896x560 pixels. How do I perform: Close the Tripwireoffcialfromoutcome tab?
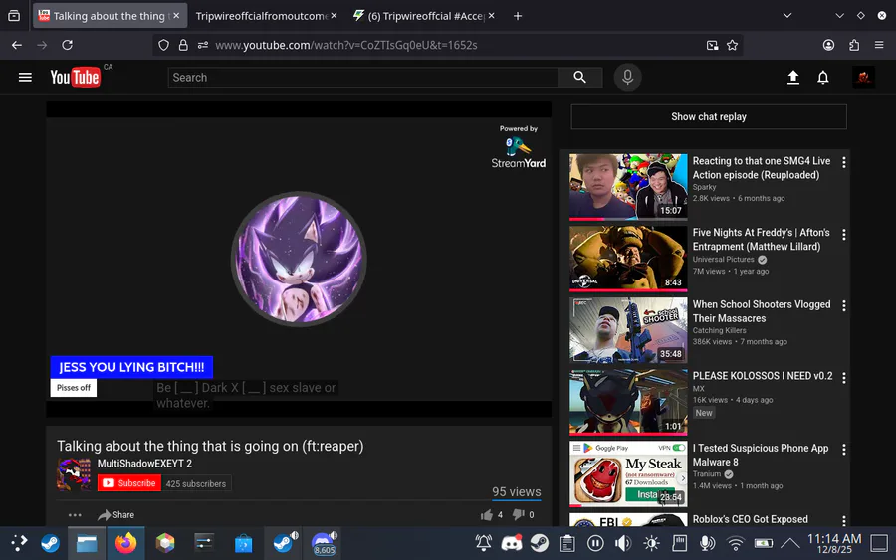pyautogui.click(x=334, y=15)
